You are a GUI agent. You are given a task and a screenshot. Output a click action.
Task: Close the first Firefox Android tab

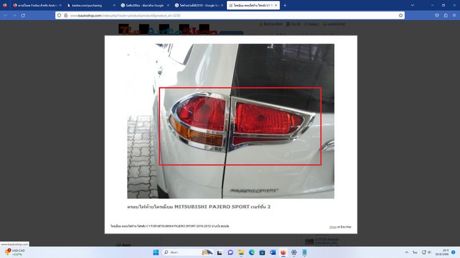tap(60, 6)
